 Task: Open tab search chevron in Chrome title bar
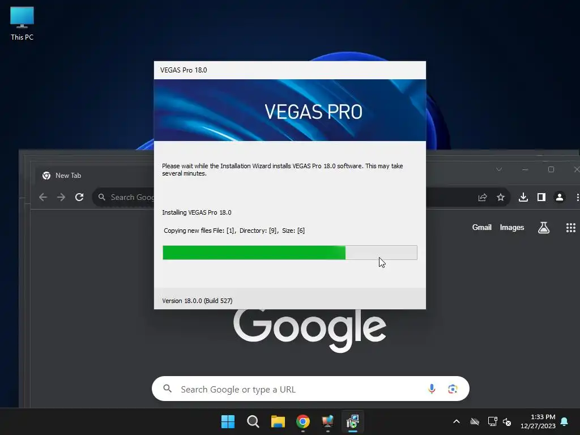point(499,169)
